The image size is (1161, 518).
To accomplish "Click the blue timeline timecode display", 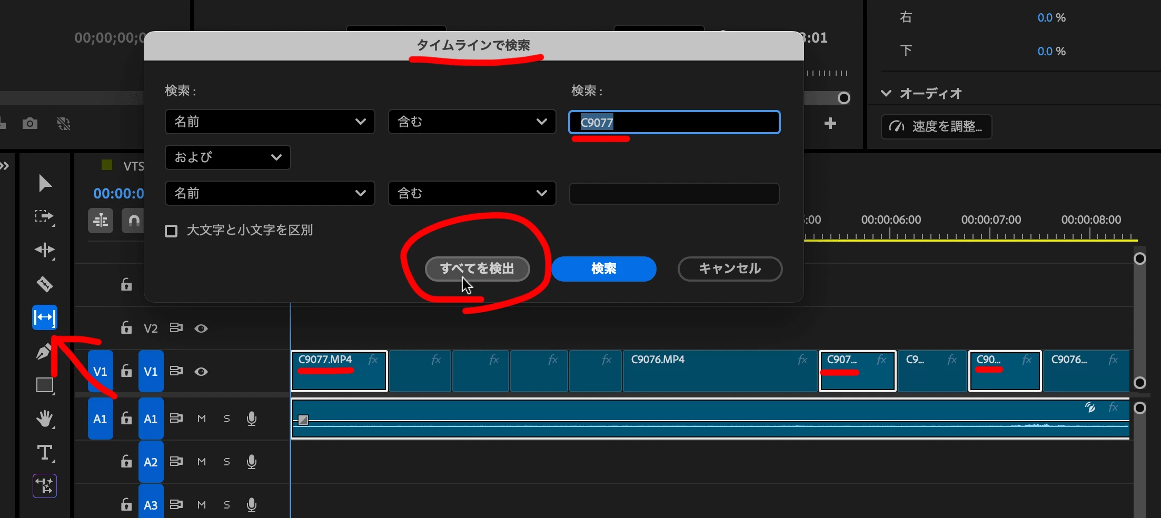I will point(119,194).
